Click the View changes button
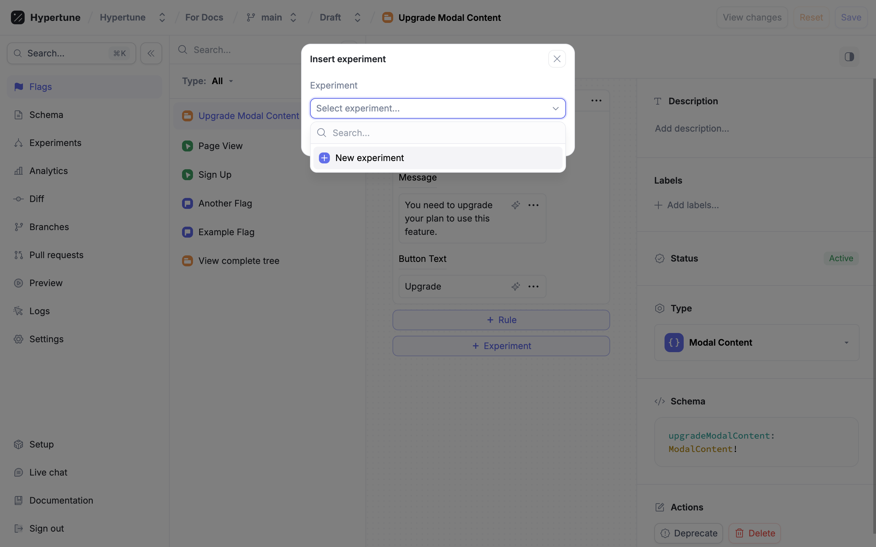The height and width of the screenshot is (547, 876). tap(752, 17)
